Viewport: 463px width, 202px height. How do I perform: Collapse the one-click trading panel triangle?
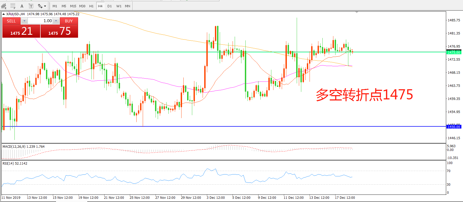4,14
